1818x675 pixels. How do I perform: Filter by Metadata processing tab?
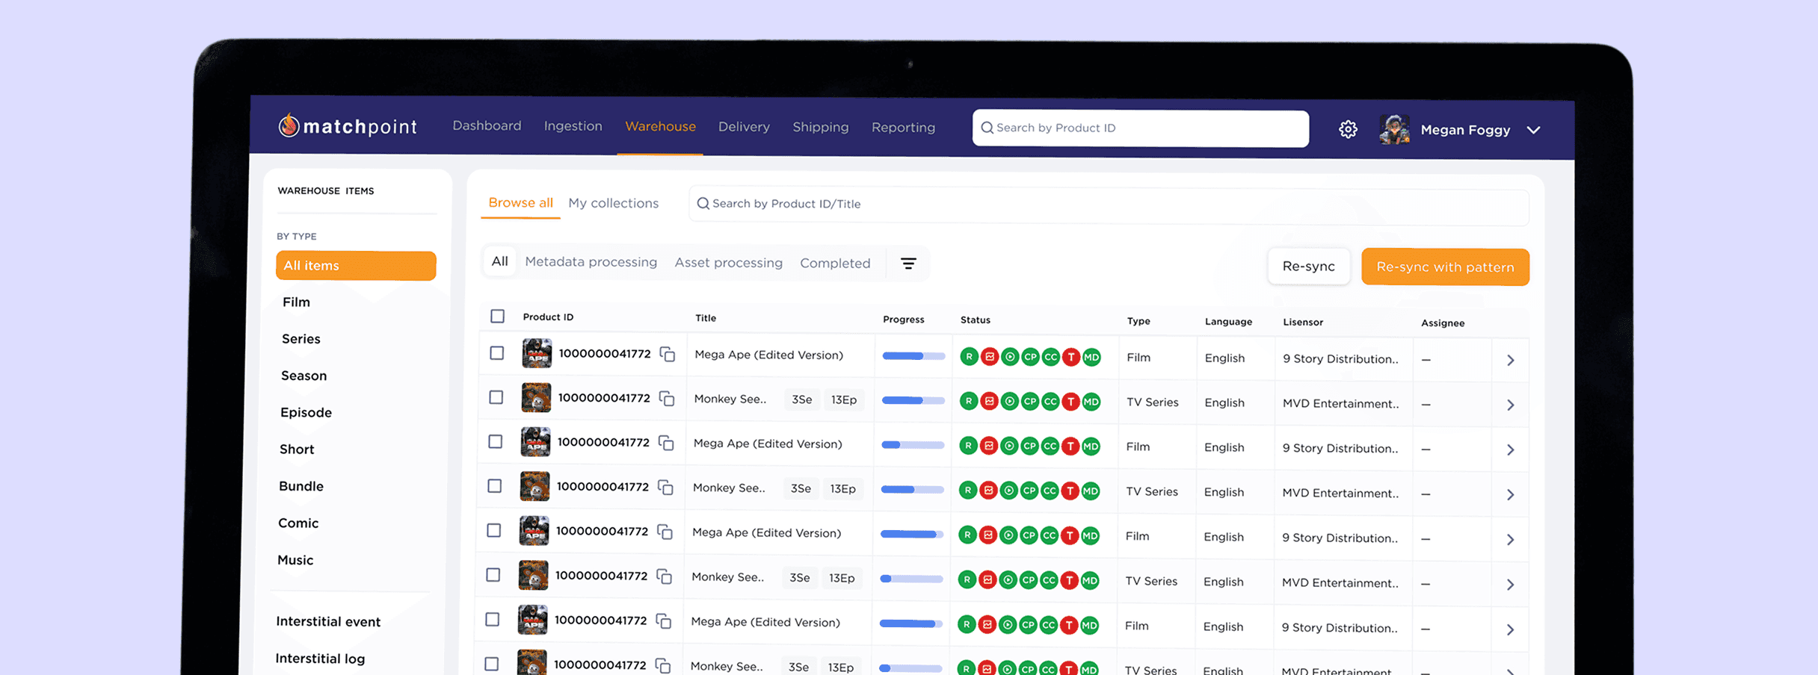point(591,262)
